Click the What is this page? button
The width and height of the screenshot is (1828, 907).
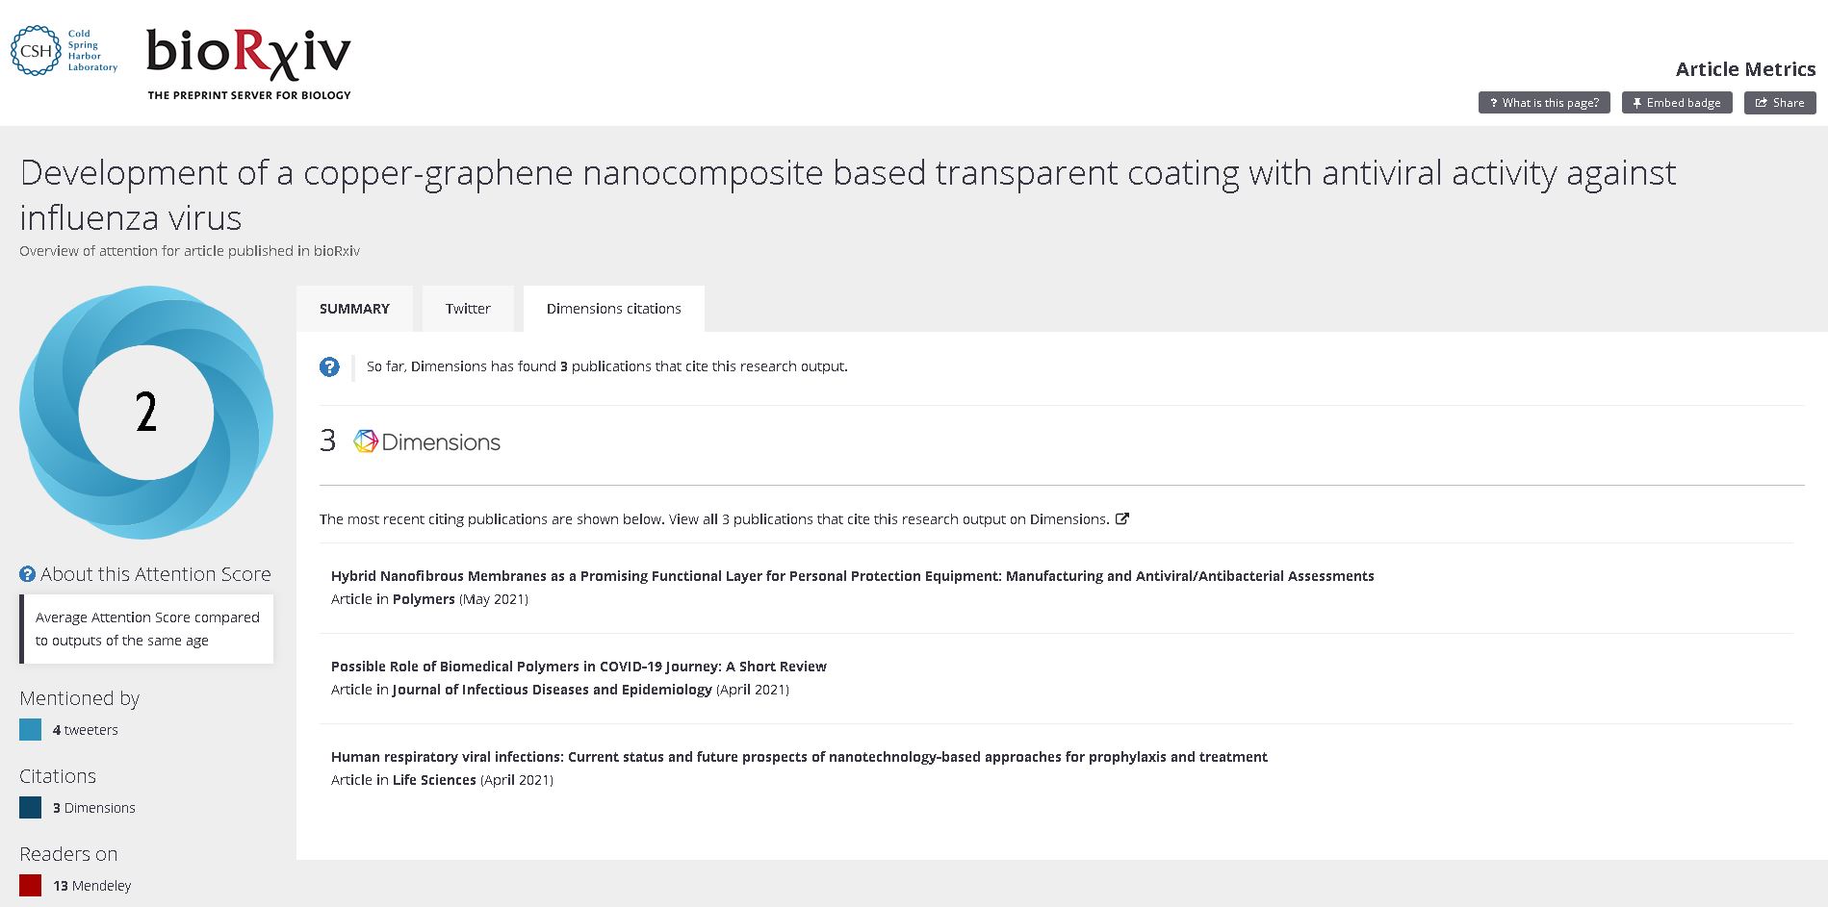click(x=1544, y=103)
